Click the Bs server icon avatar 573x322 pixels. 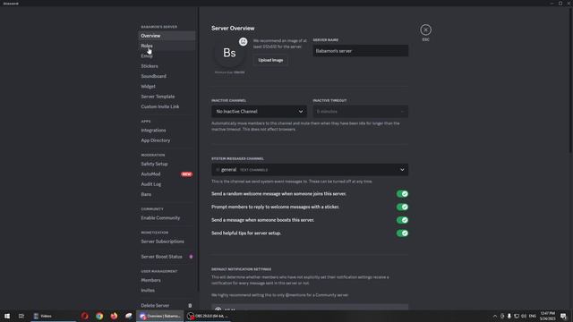229,53
